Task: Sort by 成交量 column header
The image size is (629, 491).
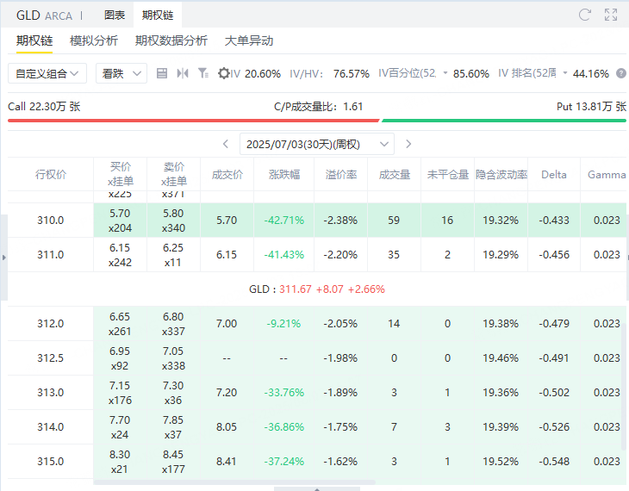Action: (x=395, y=175)
